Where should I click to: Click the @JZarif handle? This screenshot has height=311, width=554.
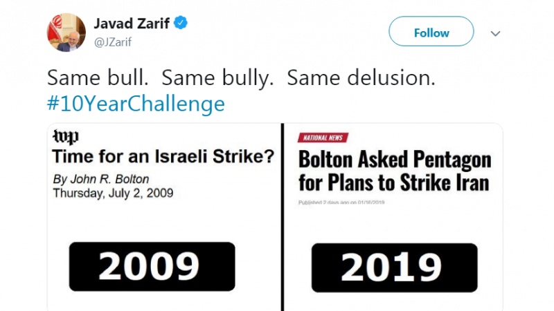pyautogui.click(x=114, y=42)
